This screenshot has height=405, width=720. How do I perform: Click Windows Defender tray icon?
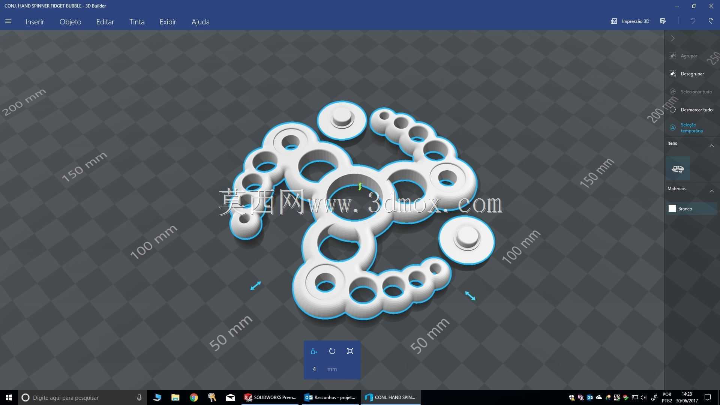(572, 397)
